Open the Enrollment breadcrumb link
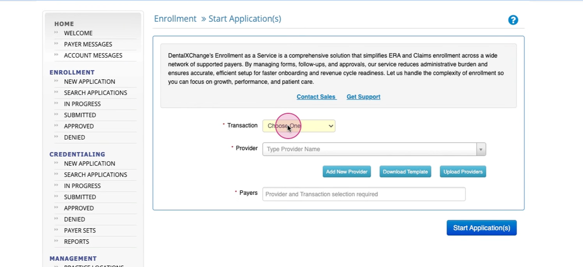 point(175,19)
